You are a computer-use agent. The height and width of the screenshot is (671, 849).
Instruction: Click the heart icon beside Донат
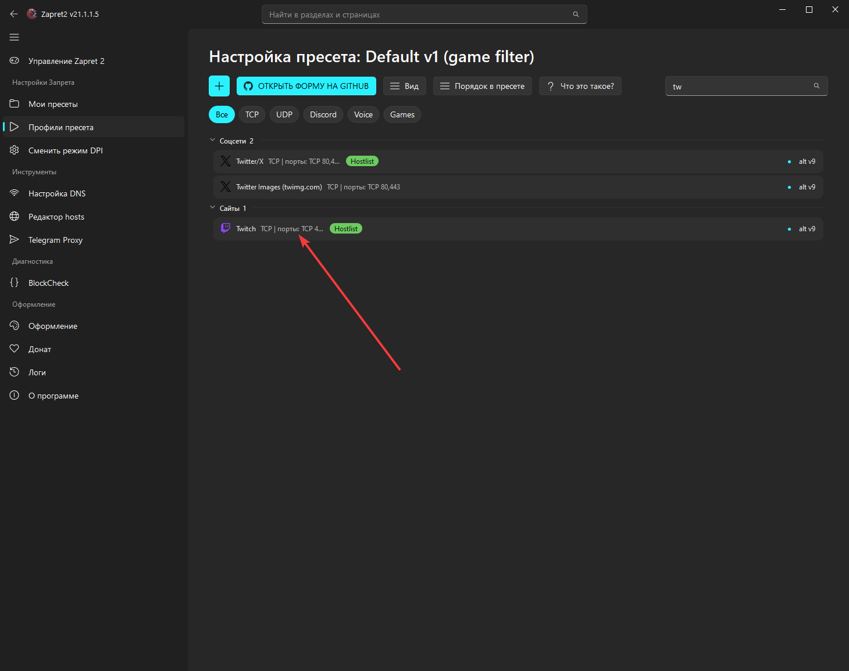click(x=15, y=349)
